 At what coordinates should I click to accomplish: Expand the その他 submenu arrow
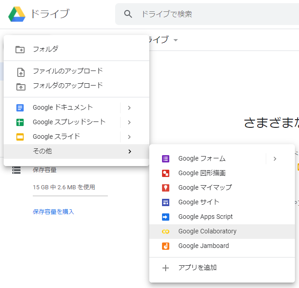130,152
